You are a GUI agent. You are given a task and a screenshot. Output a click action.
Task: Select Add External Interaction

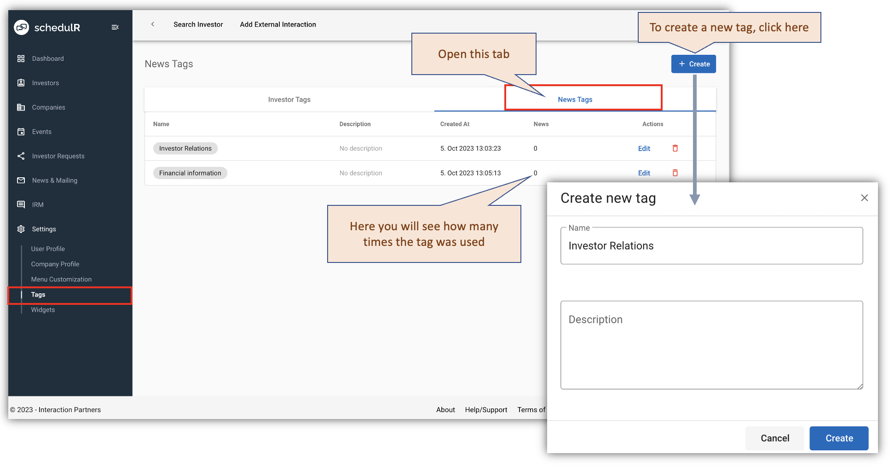(277, 24)
